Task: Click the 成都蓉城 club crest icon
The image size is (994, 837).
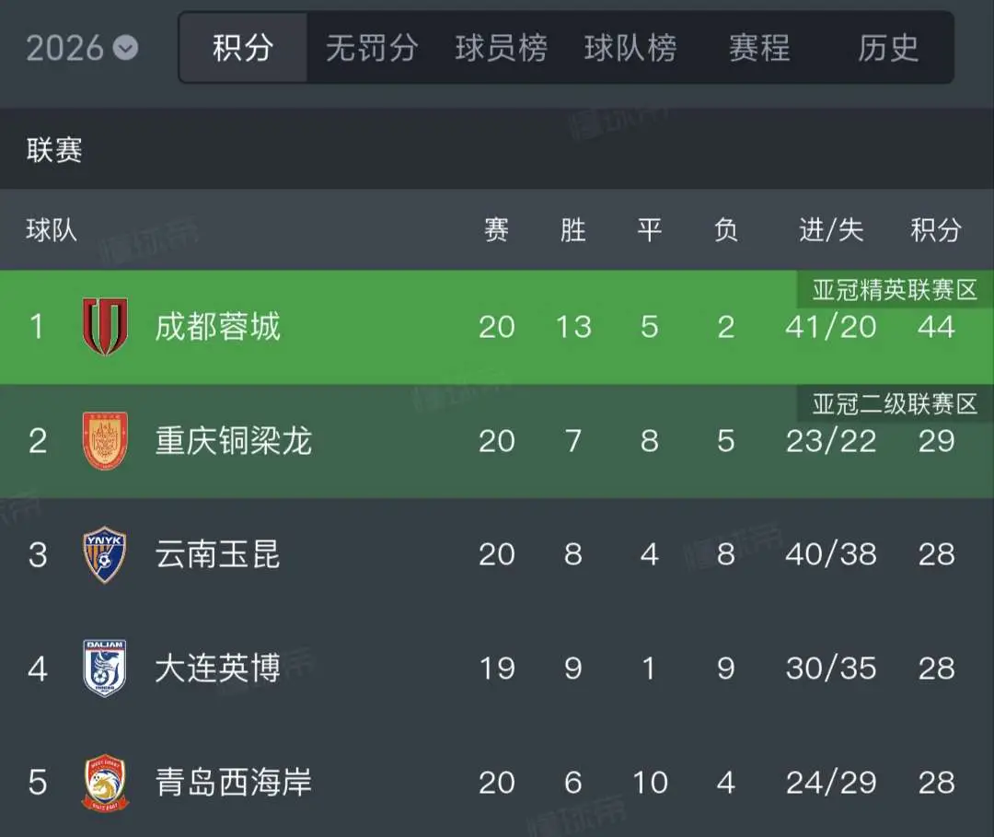Action: [105, 327]
